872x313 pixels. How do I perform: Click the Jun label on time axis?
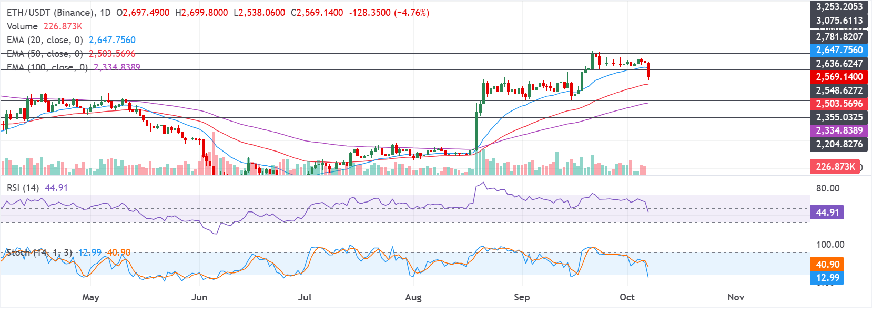click(x=199, y=297)
